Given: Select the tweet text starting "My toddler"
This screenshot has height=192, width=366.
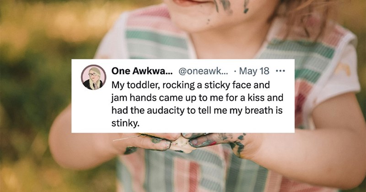Looking at the screenshot, I should click(197, 104).
